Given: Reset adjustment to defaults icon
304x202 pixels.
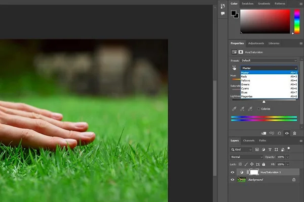Looking at the screenshot, I should click(279, 133).
